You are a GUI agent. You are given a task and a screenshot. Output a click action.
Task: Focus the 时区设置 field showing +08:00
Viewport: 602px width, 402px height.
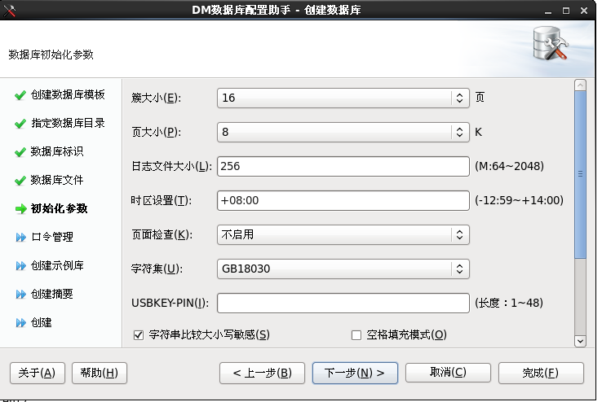pyautogui.click(x=343, y=201)
